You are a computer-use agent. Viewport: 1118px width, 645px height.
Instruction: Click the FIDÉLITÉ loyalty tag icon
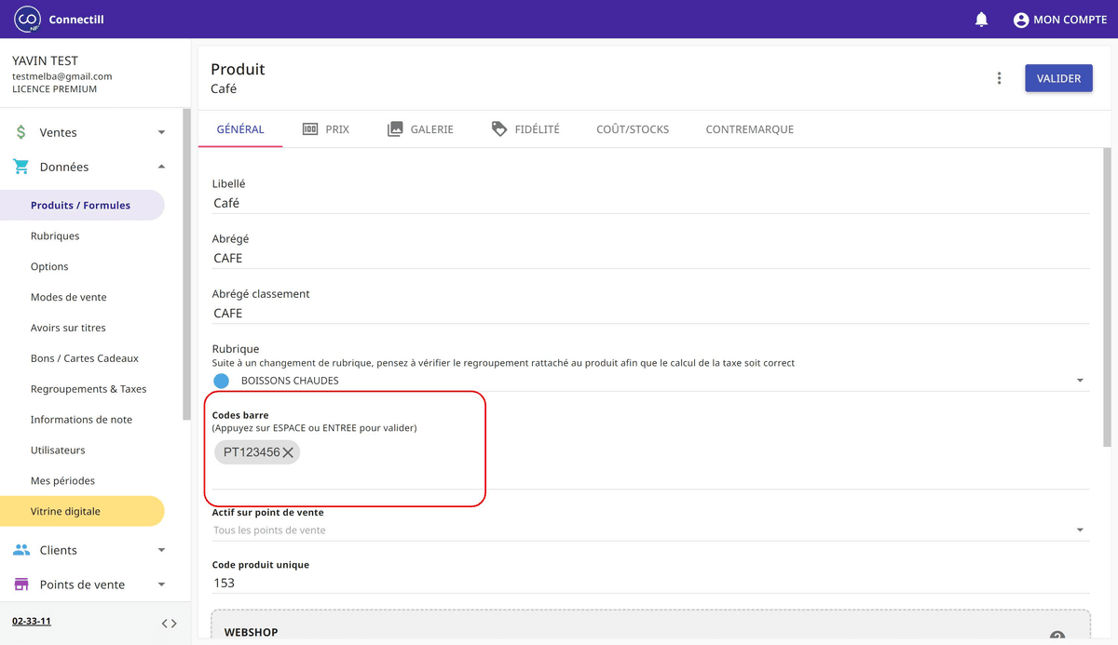coord(498,128)
